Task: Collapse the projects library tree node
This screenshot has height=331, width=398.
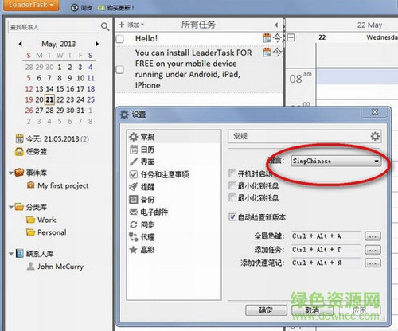Action: coord(11,173)
